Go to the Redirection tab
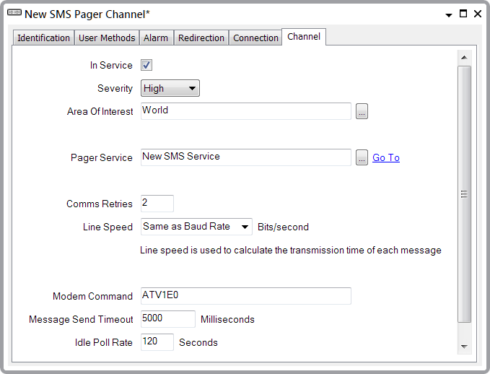 (201, 38)
